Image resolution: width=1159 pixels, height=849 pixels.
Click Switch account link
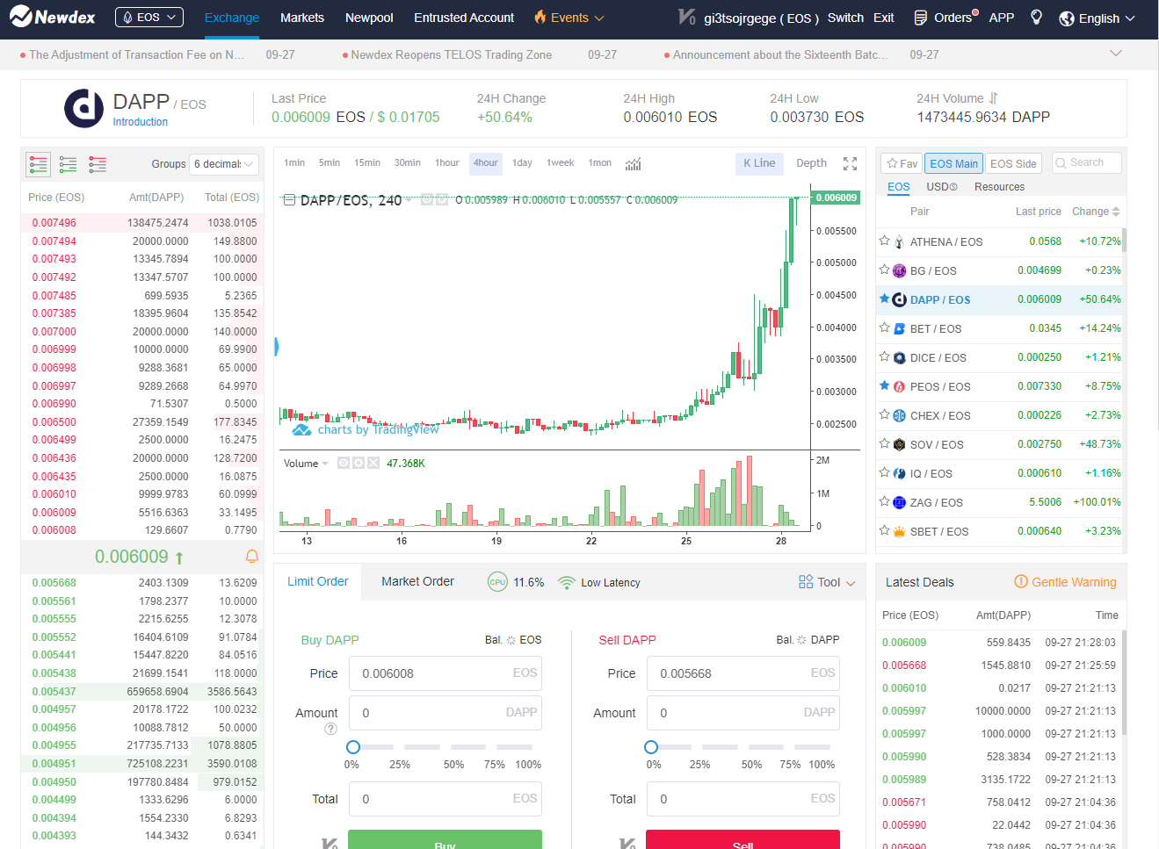point(845,18)
